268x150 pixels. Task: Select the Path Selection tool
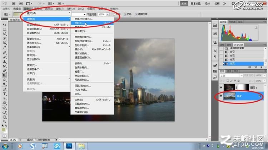4,98
